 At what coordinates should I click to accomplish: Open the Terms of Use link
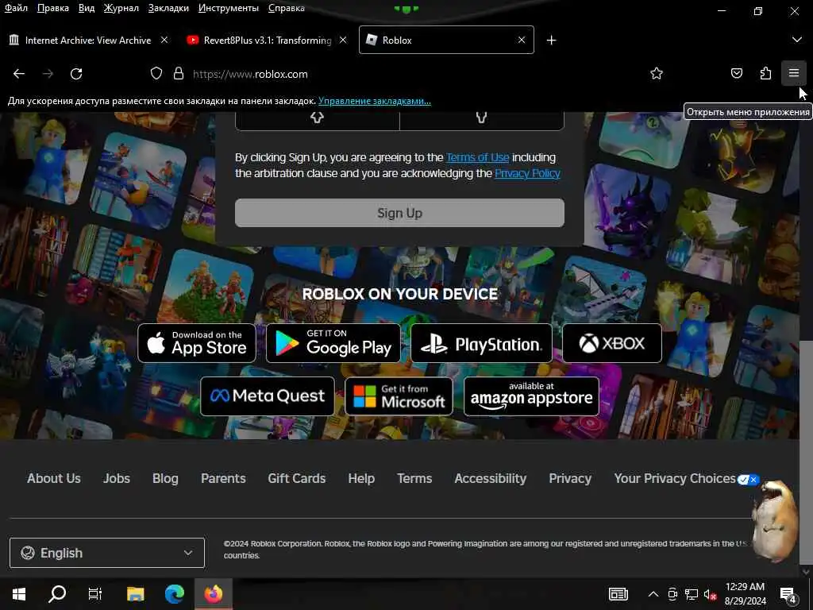(x=477, y=157)
